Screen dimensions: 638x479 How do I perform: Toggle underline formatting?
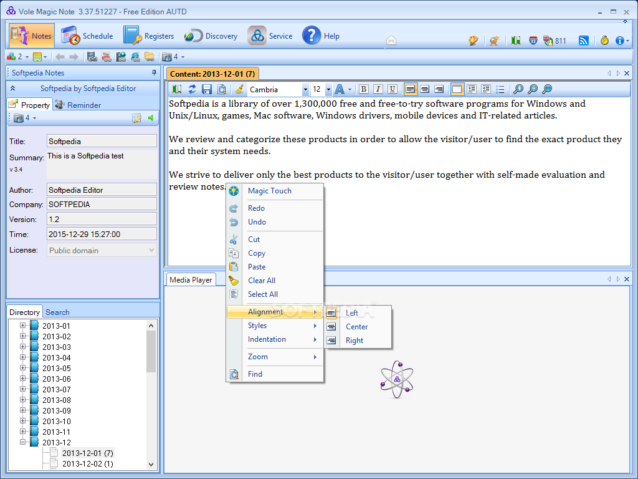coord(393,89)
